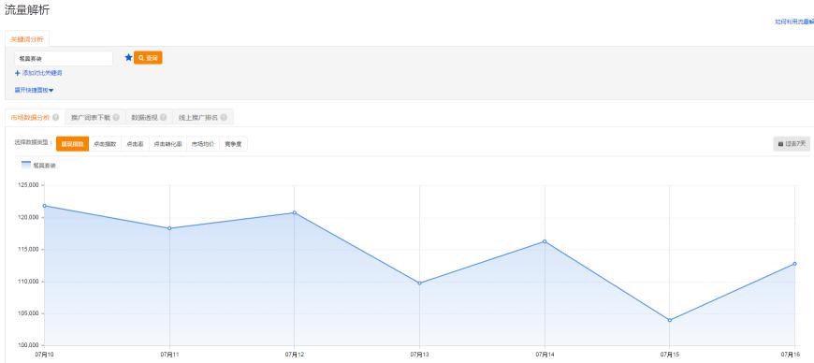Select the 点击转化率 data type

pos(167,144)
